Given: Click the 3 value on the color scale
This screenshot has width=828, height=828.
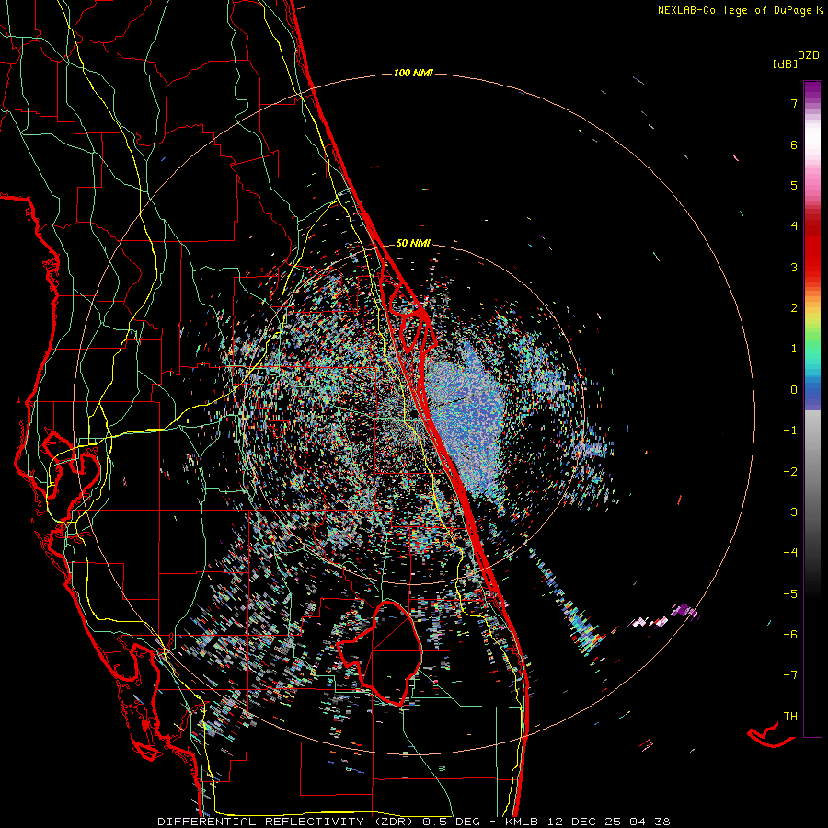Looking at the screenshot, I should coord(794,267).
